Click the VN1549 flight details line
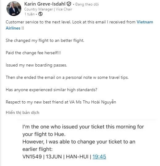The image size is (160, 166). 64,156
